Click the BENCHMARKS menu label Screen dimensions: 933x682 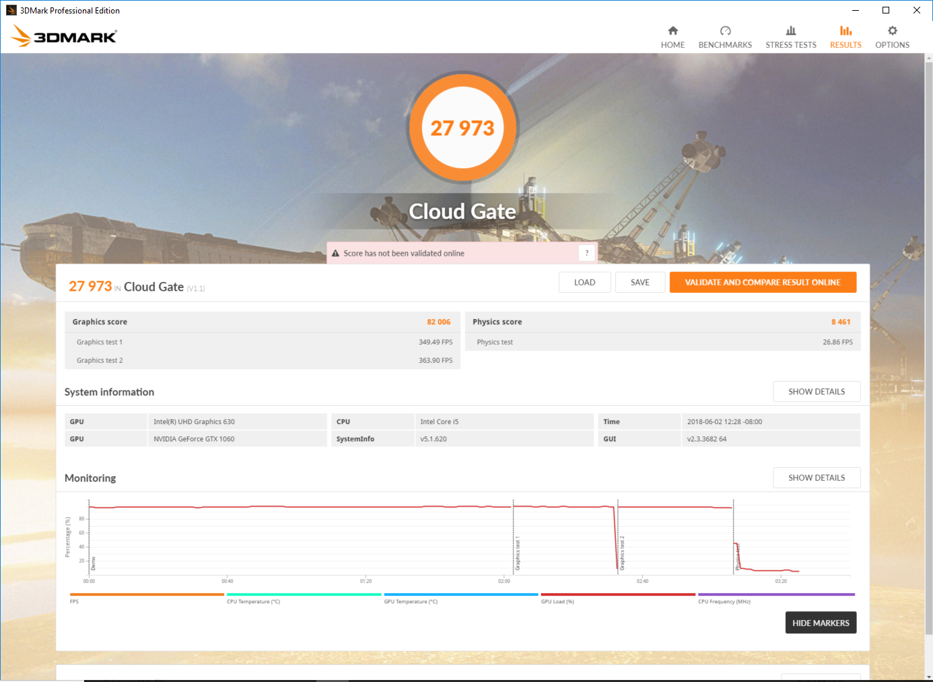click(725, 45)
